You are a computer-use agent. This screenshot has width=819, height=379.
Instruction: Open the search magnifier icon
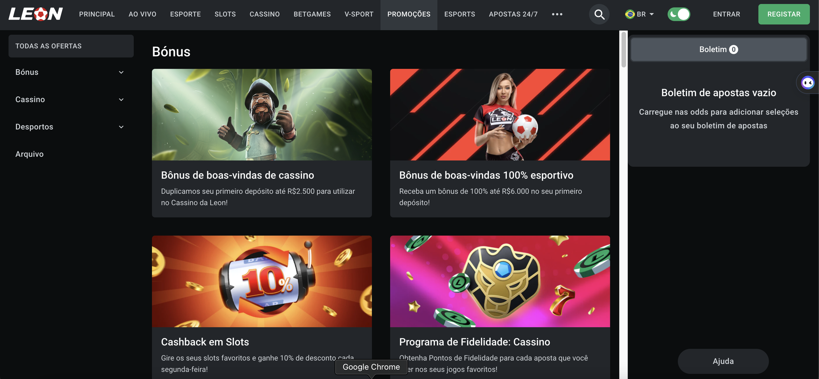599,14
